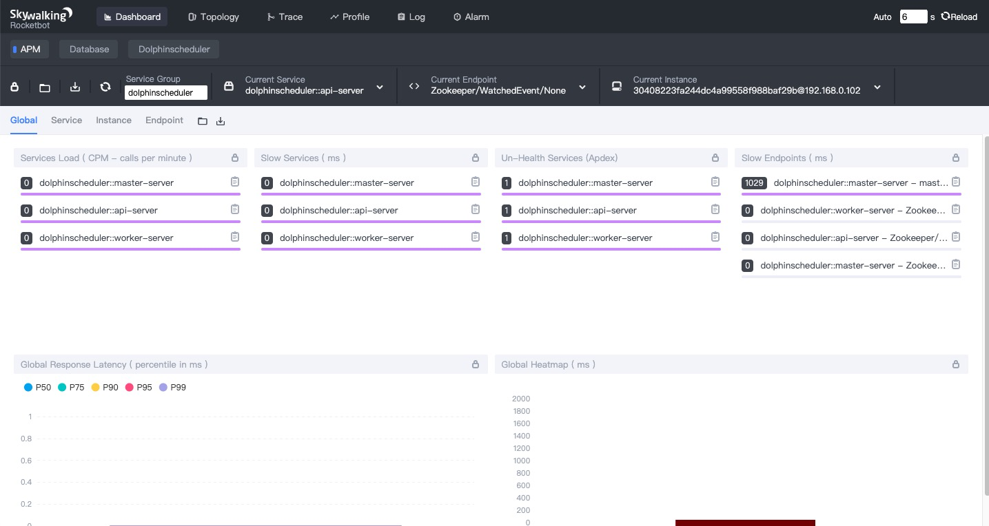This screenshot has height=526, width=989.
Task: Toggle the P90 legend swatch
Action: coord(95,388)
